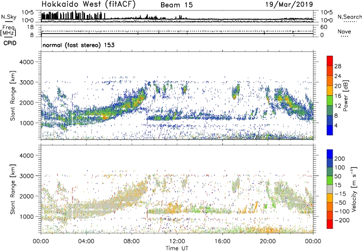Image resolution: width=362 pixels, height=251 pixels.
Task: Click the "4000" tick on the power panel
Action: point(26,62)
